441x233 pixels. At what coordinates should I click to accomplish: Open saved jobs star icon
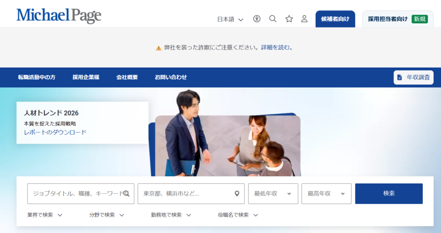coord(289,19)
